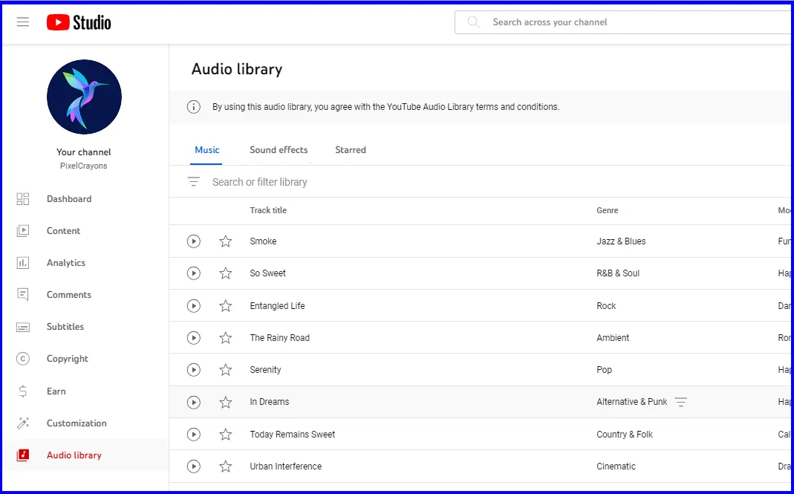
Task: Open the Subtitles section
Action: pyautogui.click(x=22, y=326)
